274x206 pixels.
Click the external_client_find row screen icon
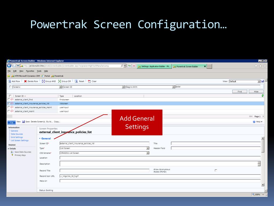12,99
